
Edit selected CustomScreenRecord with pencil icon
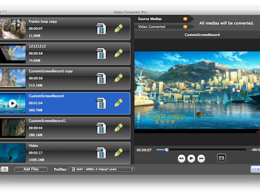(119, 103)
